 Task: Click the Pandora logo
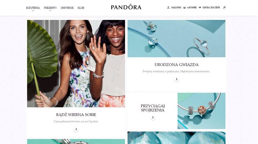point(126,7)
